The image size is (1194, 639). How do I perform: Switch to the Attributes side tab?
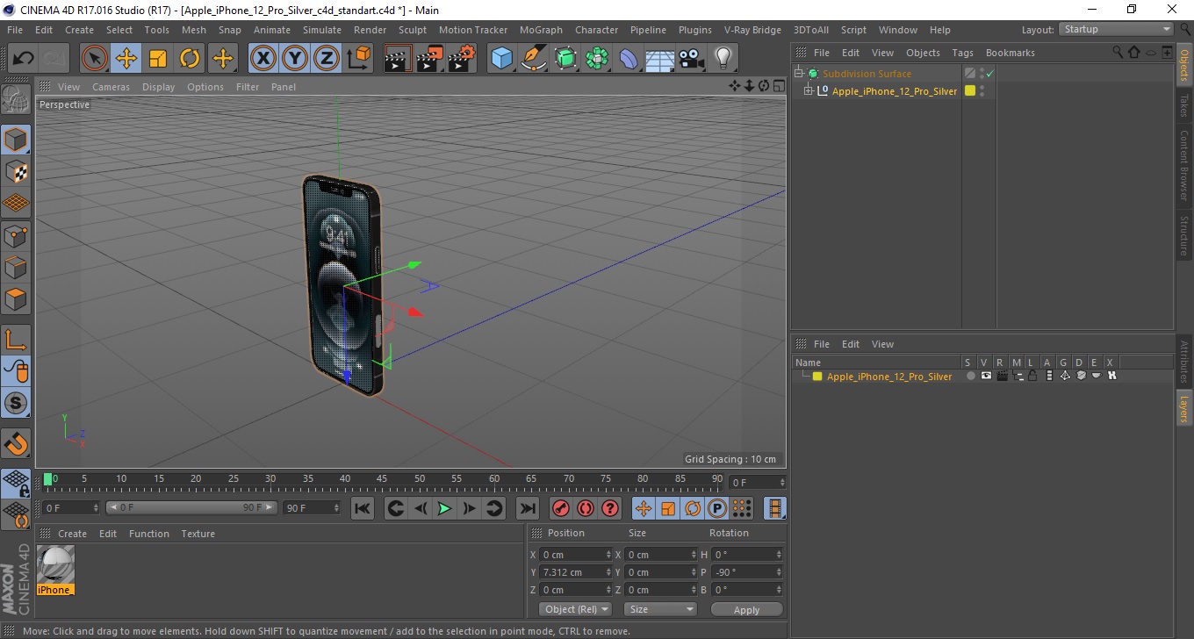pos(1184,361)
